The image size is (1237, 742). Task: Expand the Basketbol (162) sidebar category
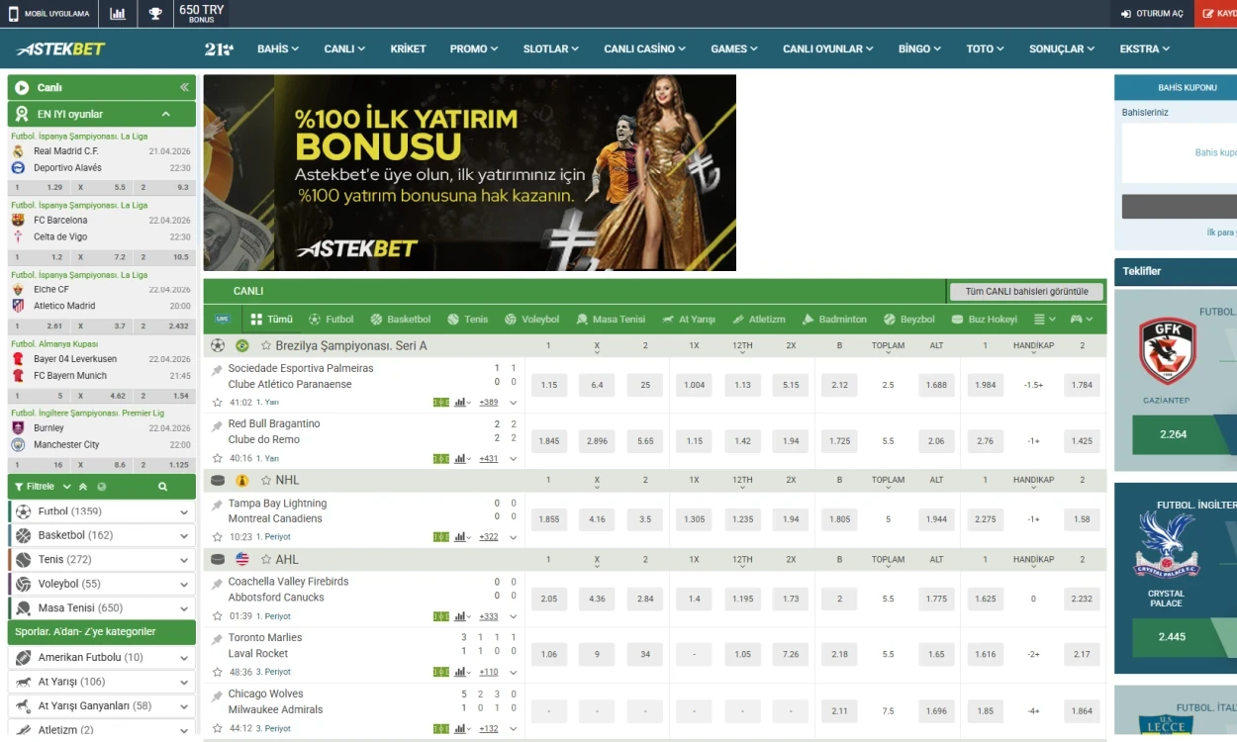102,535
